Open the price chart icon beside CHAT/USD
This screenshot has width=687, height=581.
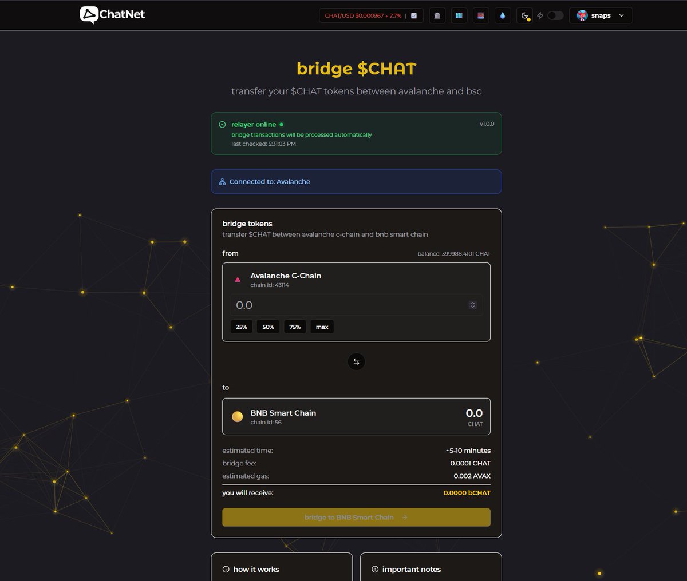pyautogui.click(x=414, y=16)
